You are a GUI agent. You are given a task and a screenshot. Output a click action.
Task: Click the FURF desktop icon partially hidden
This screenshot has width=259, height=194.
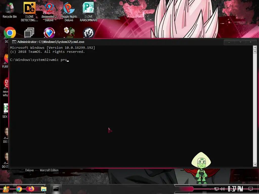5,61
